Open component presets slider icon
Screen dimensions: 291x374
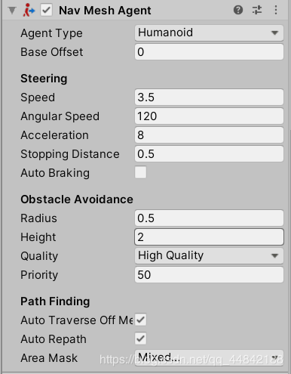(x=257, y=10)
